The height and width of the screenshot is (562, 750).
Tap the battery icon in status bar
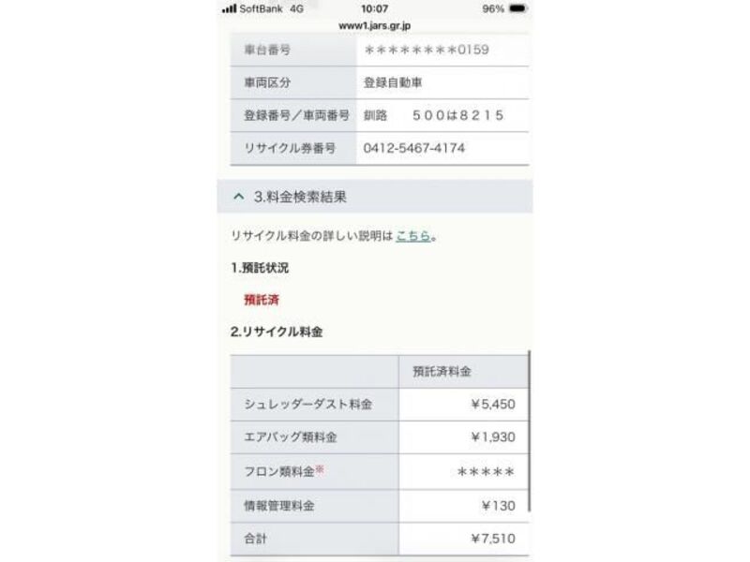[517, 8]
